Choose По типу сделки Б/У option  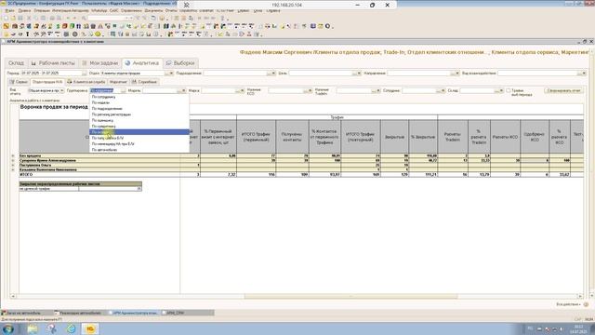(139, 139)
